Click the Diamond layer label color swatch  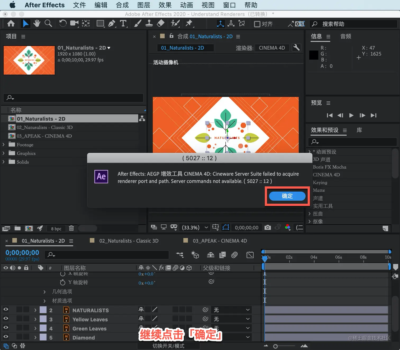(x=43, y=337)
